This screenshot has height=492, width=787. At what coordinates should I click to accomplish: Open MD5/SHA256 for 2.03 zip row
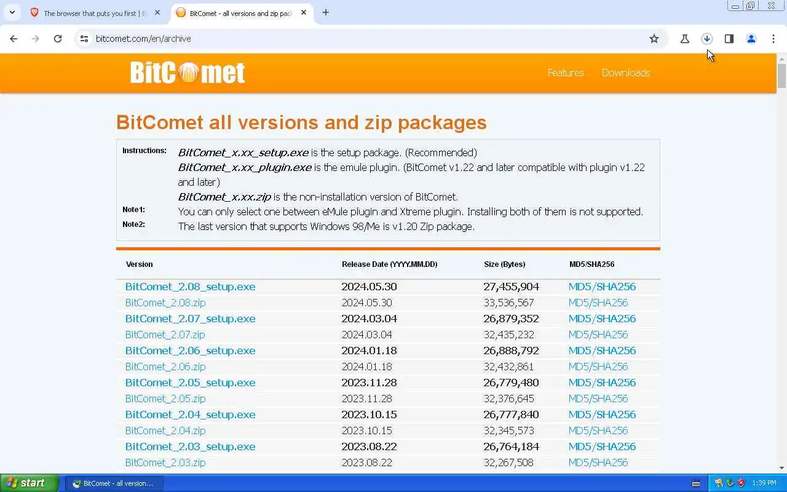point(598,462)
